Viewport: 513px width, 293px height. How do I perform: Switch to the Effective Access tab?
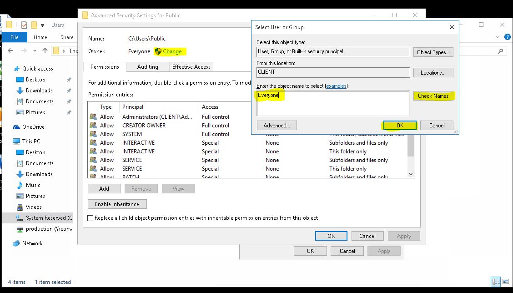[191, 67]
